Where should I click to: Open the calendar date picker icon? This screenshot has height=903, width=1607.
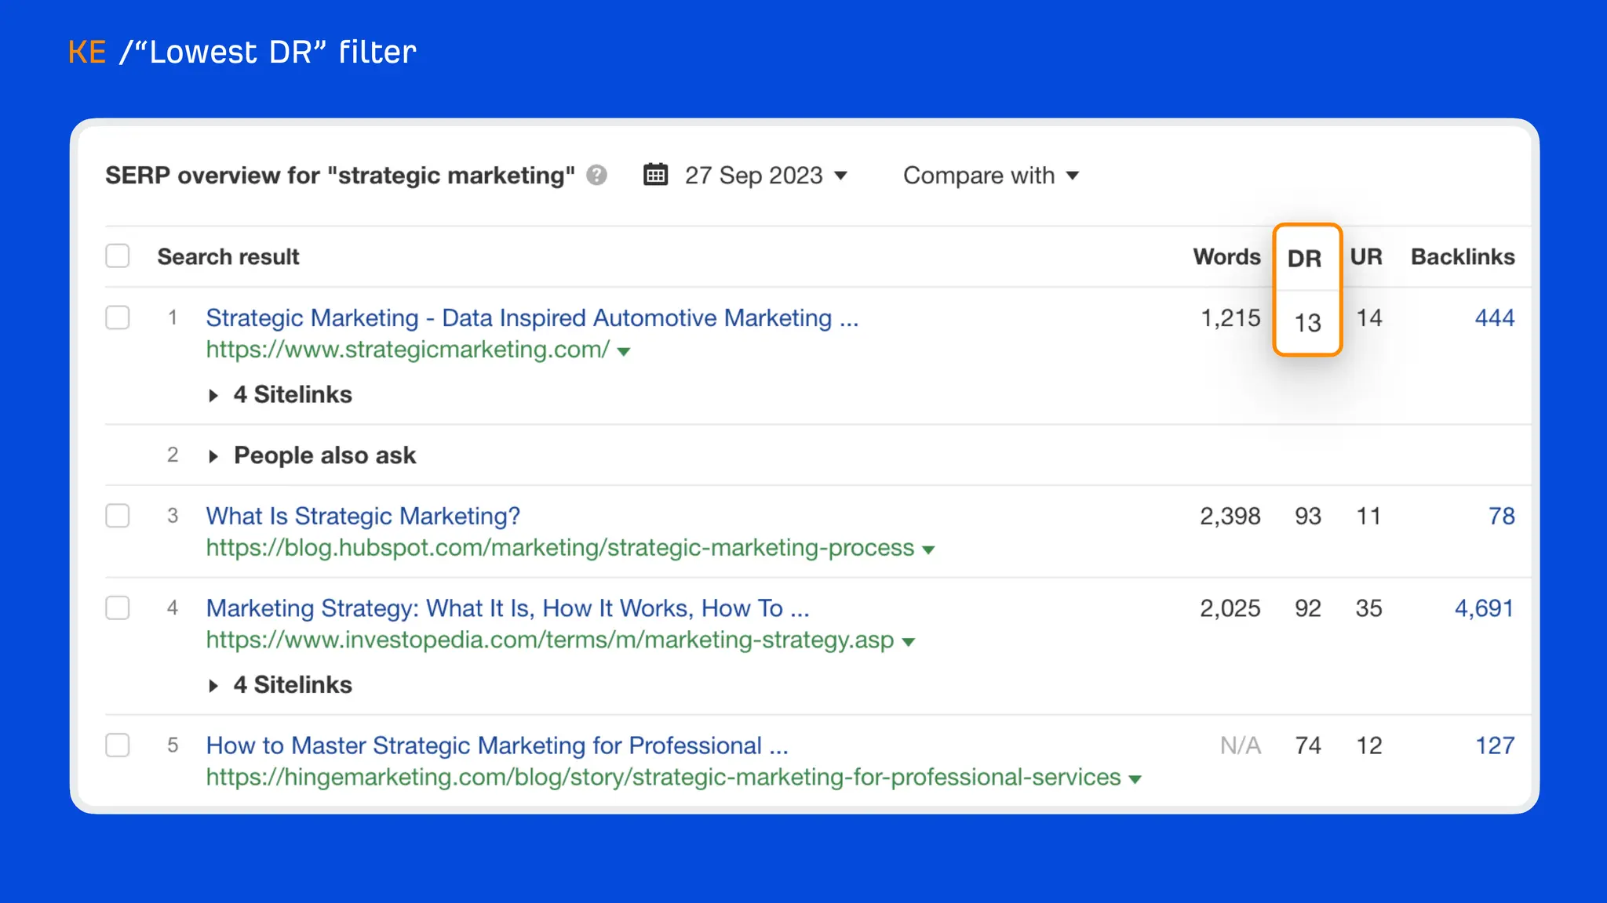[655, 175]
